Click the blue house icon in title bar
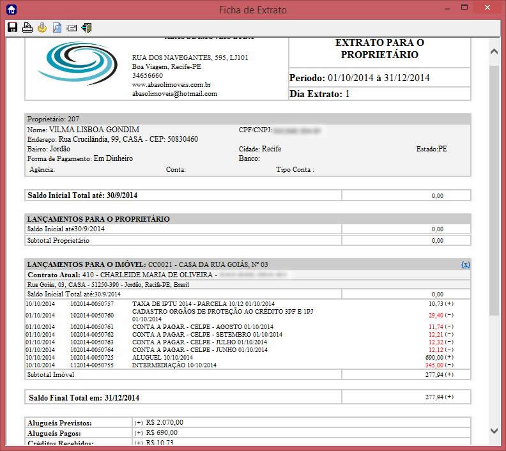Screen dimensions: 506x451 (11, 10)
